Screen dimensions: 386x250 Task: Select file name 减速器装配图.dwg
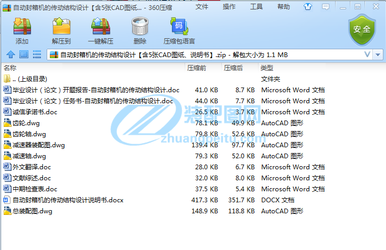tap(39, 145)
